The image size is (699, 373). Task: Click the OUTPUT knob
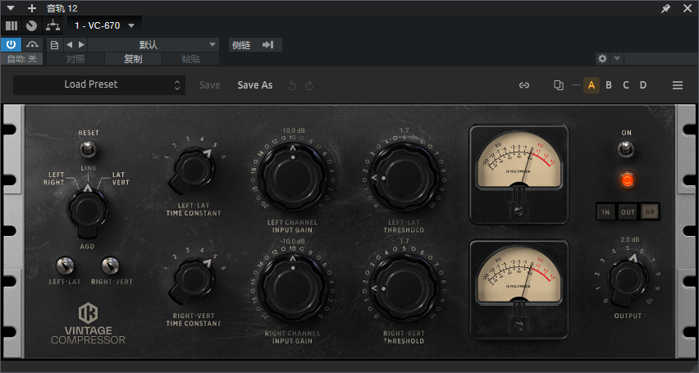coord(628,280)
